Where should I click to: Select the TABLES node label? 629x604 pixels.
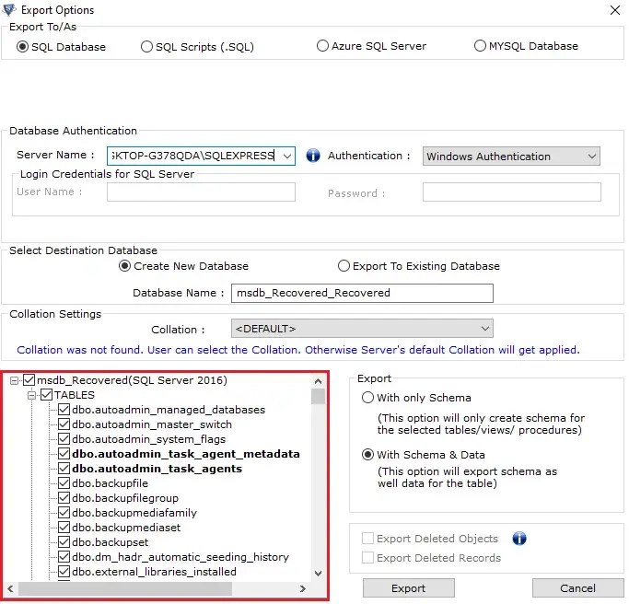point(75,395)
